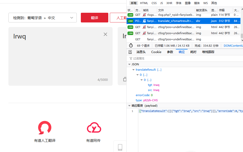This screenshot has height=152, width=243.
Task: Click the 200 status badge of rlog.php request
Action: pyautogui.click(x=130, y=15)
